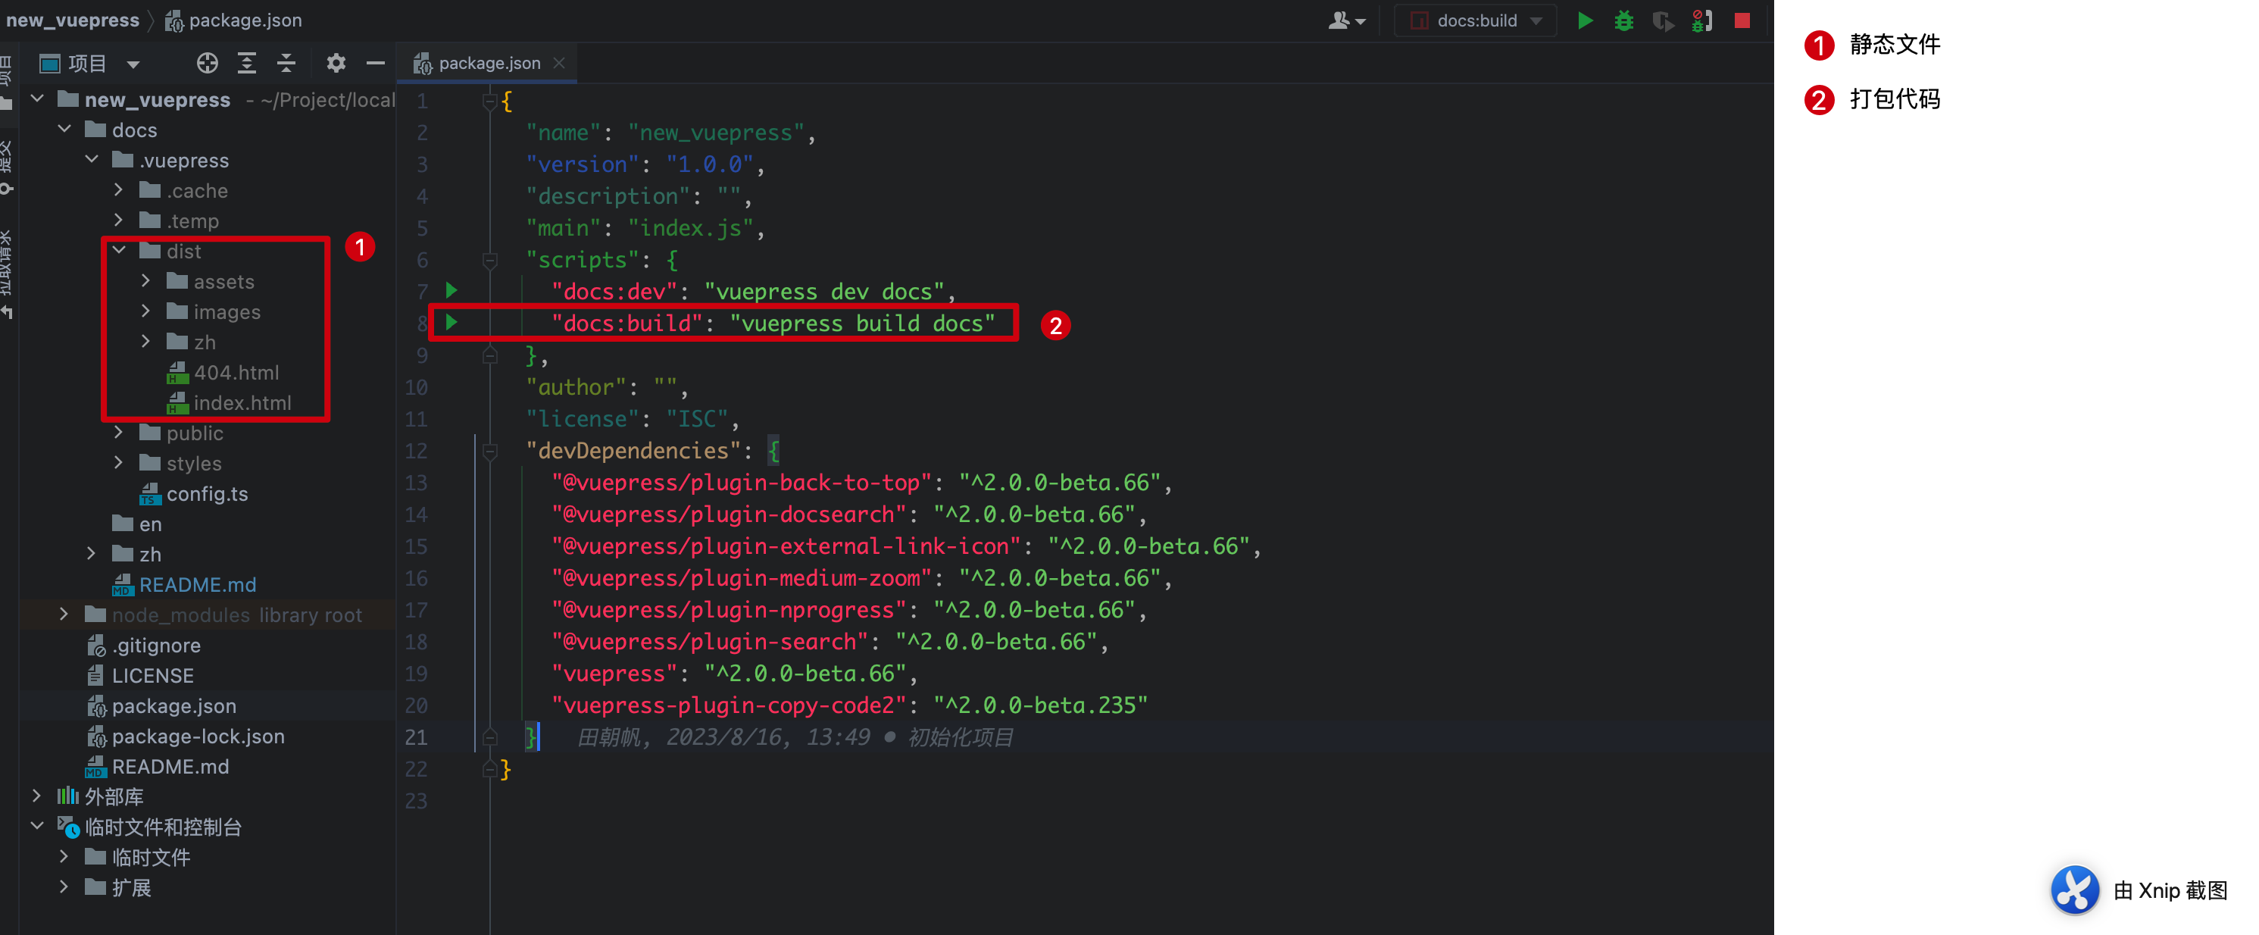Click the "license" key on line 11
Image resolution: width=2259 pixels, height=935 pixels.
(583, 419)
